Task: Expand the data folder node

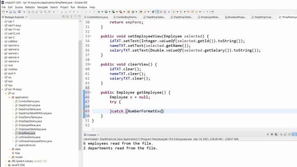Action: point(9,149)
